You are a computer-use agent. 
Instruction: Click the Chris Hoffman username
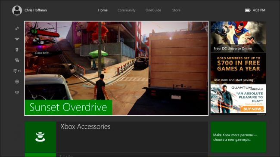click(35, 10)
